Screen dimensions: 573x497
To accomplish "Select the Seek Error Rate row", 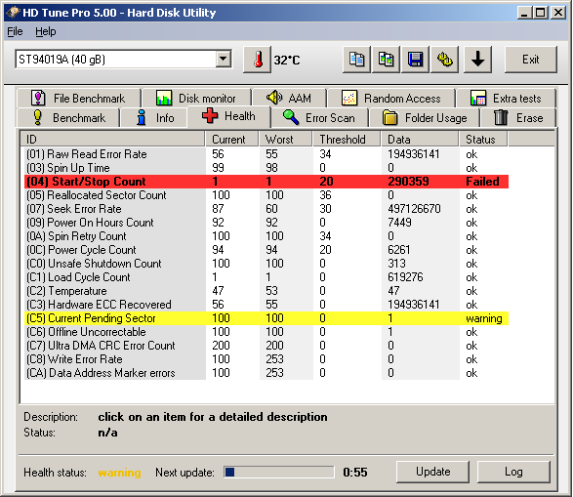I will (x=266, y=209).
